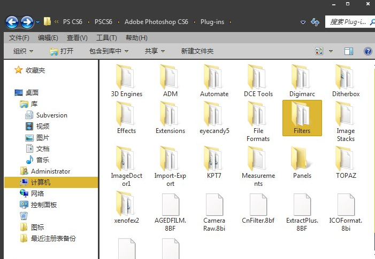Image resolution: width=375 pixels, height=259 pixels.
Task: Expand the address bar history dropdown
Action: coord(303,22)
